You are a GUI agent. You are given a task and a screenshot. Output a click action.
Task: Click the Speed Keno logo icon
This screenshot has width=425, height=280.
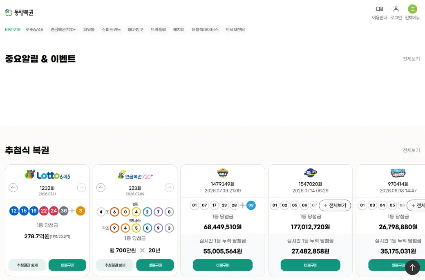pos(310,172)
